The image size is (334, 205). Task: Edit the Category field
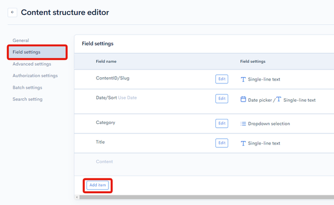click(222, 123)
